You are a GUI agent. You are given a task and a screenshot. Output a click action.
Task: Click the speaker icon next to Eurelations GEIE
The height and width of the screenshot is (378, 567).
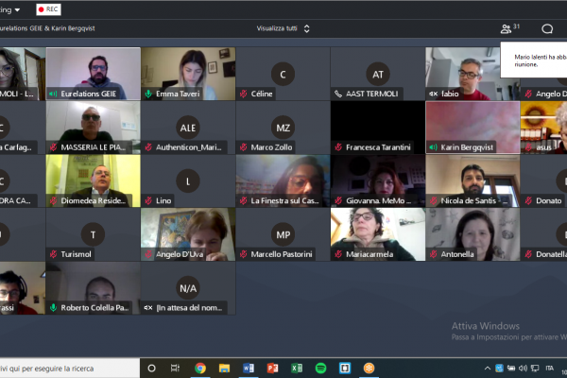pyautogui.click(x=53, y=94)
